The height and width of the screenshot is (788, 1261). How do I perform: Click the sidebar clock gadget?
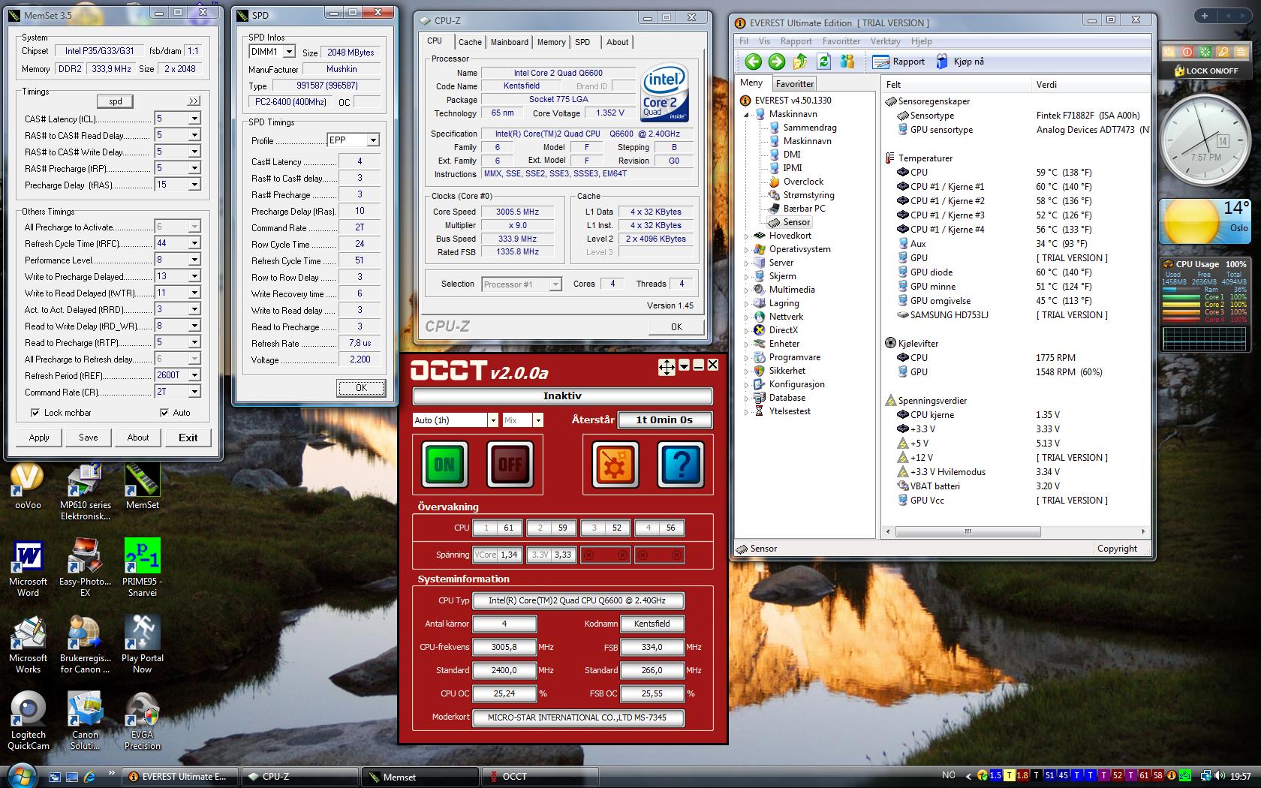click(1205, 140)
